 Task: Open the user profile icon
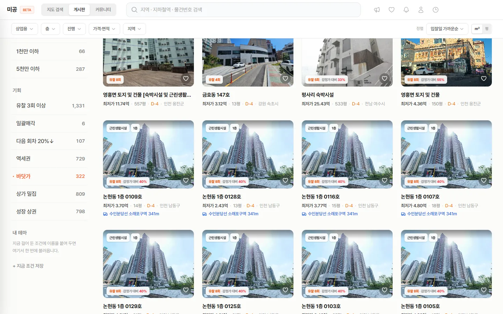pos(421,10)
